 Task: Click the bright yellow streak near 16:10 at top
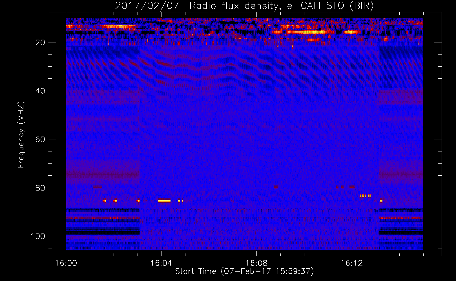click(x=307, y=32)
